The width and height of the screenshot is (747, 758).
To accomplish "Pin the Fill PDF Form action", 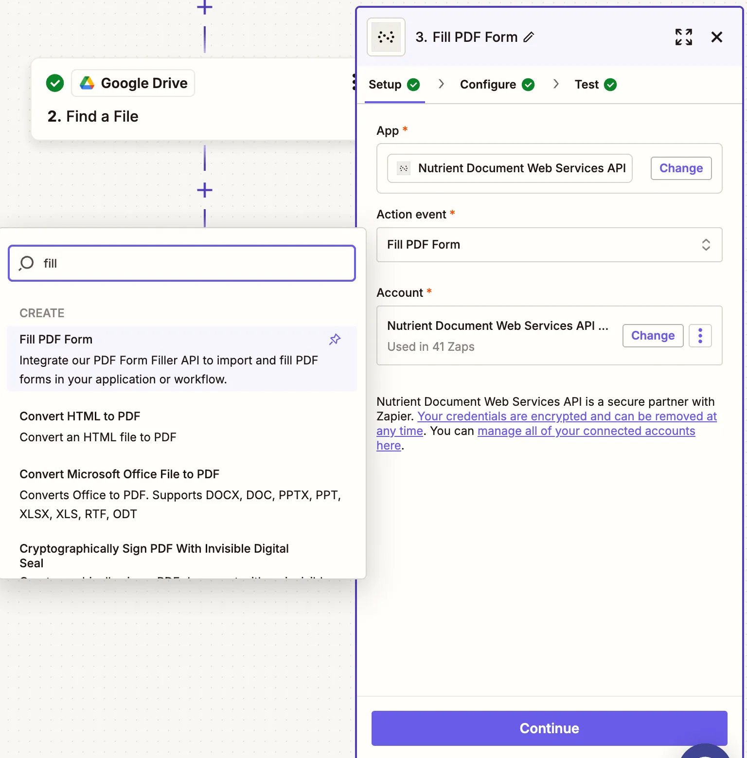I will pos(335,339).
